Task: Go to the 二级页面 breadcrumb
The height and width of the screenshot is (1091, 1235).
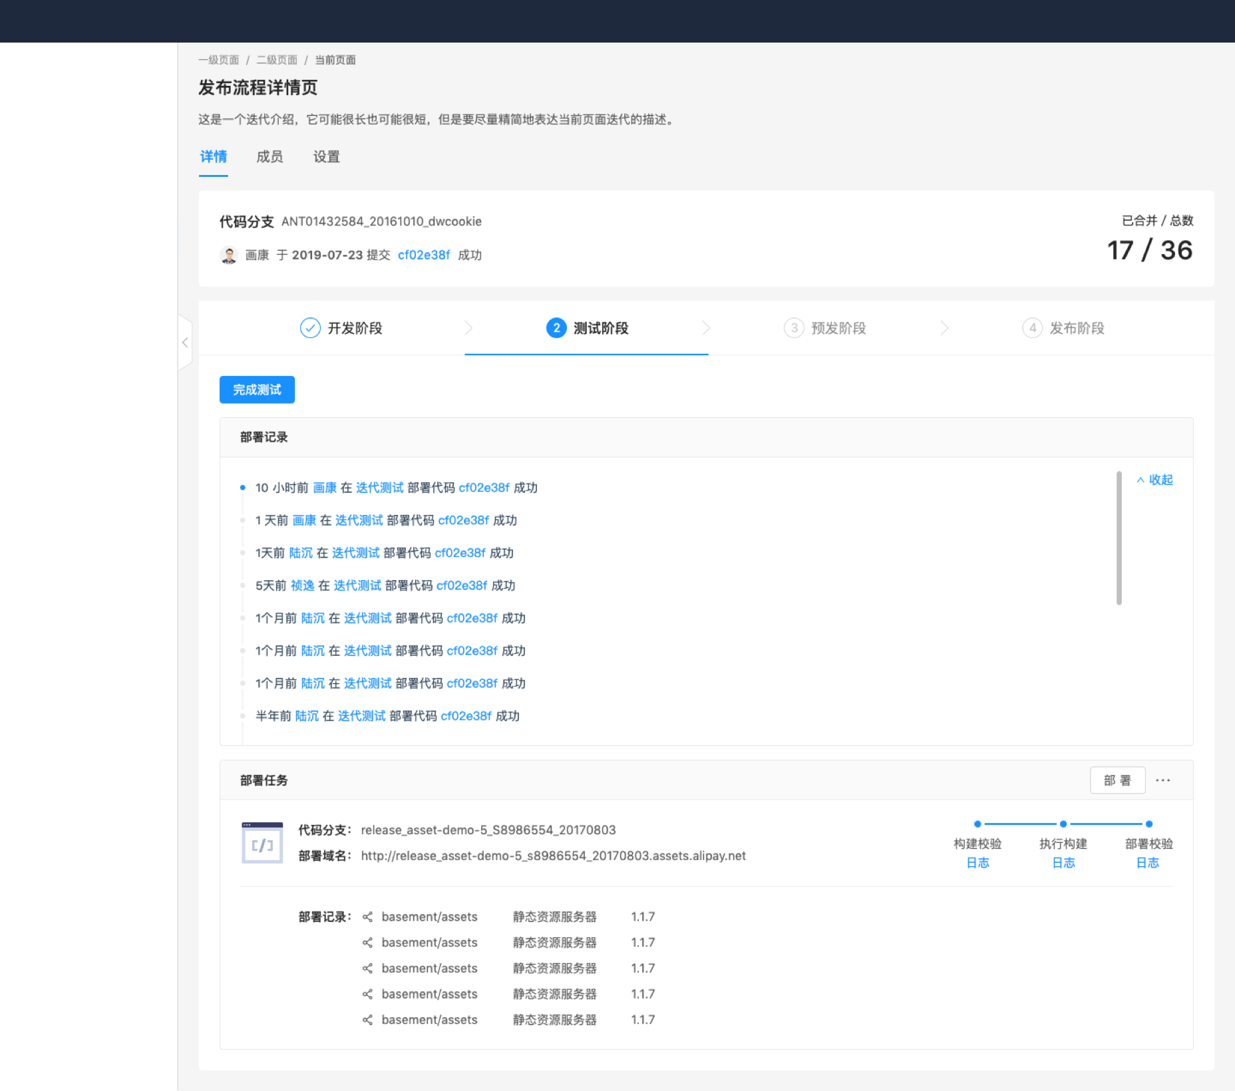Action: click(277, 60)
